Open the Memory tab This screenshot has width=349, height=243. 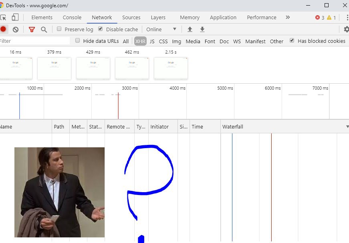point(190,18)
